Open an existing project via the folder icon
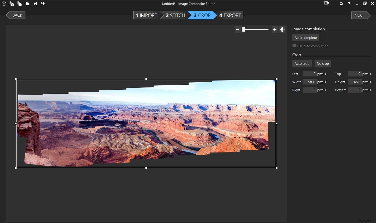This screenshot has height=223, width=376. pyautogui.click(x=28, y=4)
